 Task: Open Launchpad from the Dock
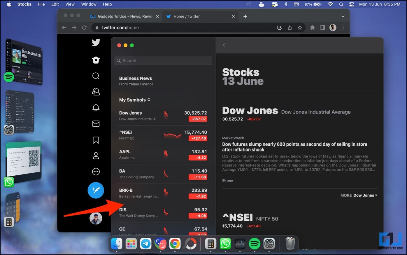click(131, 244)
